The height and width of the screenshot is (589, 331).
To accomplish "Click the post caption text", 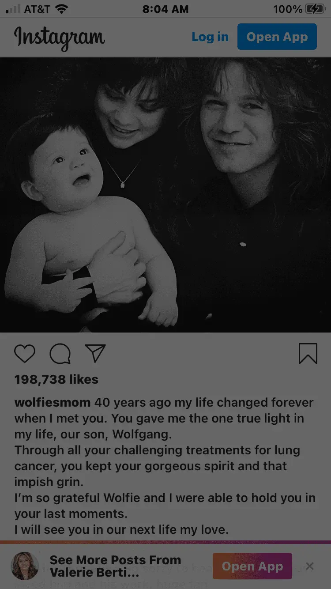I will 165,466.
